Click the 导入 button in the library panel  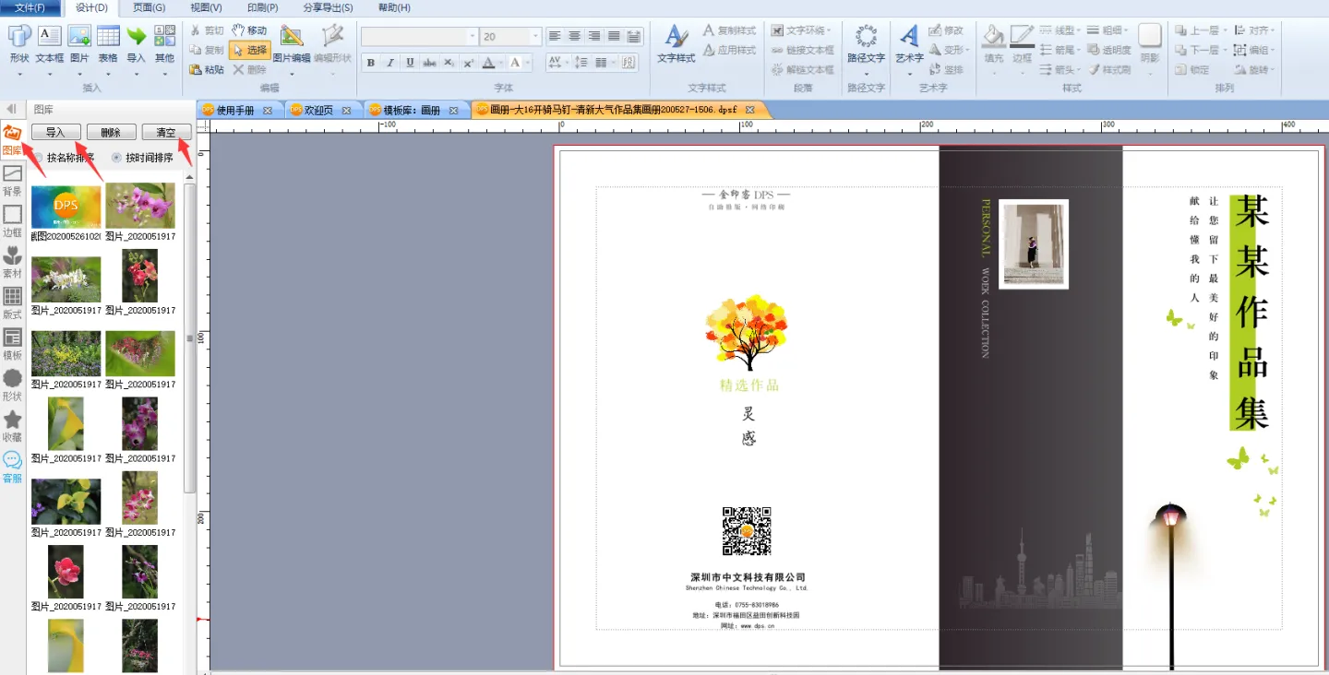click(x=55, y=133)
